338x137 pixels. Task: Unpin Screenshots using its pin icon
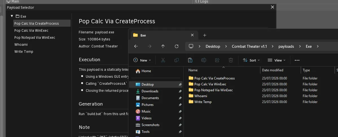[180, 125]
